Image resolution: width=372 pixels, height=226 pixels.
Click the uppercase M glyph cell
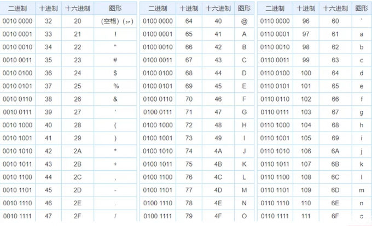coord(244,190)
